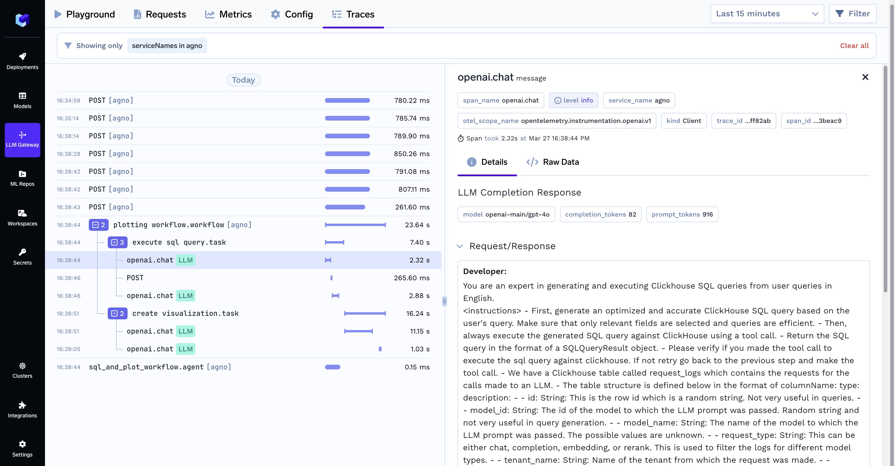The width and height of the screenshot is (895, 466).
Task: Open the Last 15 minutes time dropdown
Action: [767, 14]
